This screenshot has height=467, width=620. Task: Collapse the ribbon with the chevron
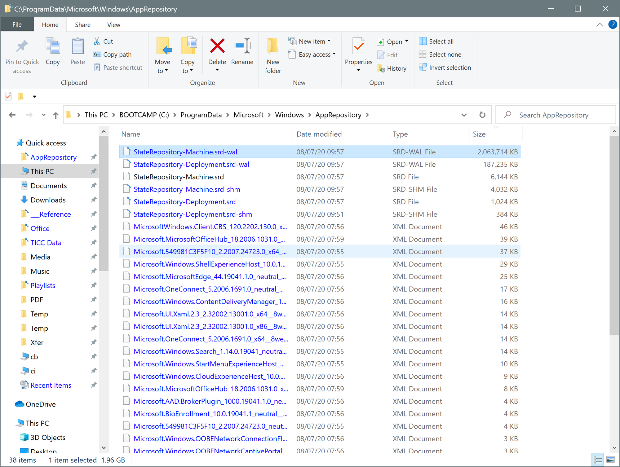(600, 25)
